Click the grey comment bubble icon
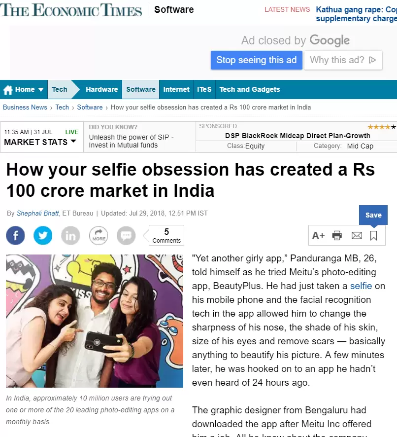The height and width of the screenshot is (437, 397). coord(126,235)
